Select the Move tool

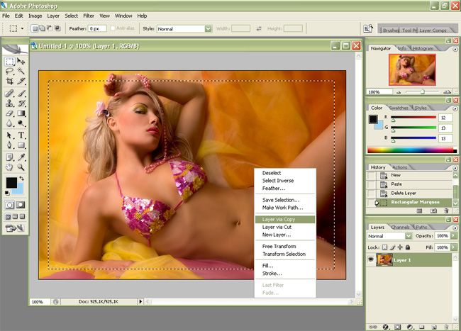[21, 61]
